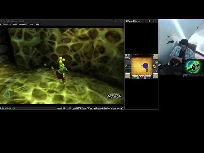The image size is (204, 153).
Task: Minimize the secondary Azahar window
Action: pyautogui.click(x=144, y=21)
